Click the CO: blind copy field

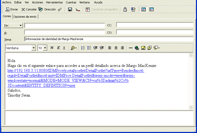pyautogui.click(x=155, y=32)
